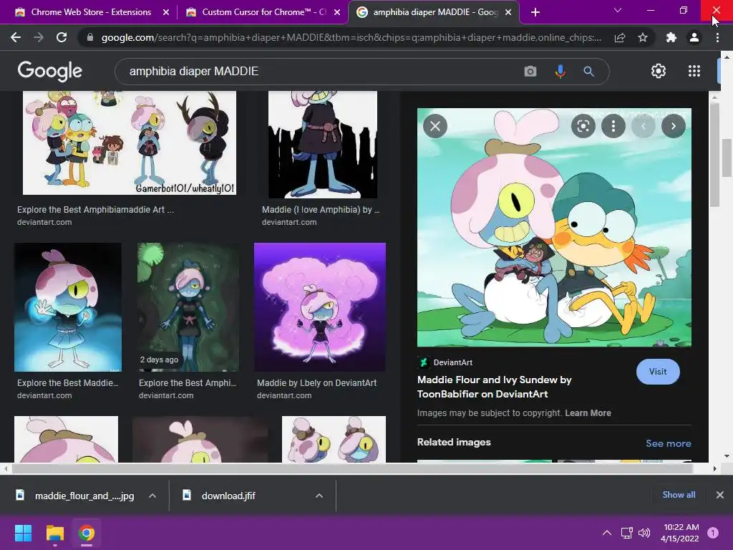Viewport: 733px width, 550px height.
Task: Click Explore the Best Amphibiamaddie Art caption
Action: (95, 210)
